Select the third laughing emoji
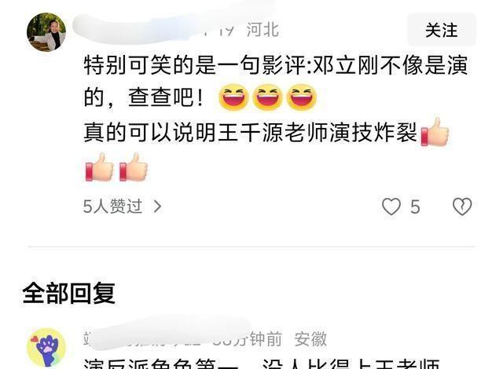Image resolution: width=503 pixels, height=369 pixels. [x=302, y=97]
